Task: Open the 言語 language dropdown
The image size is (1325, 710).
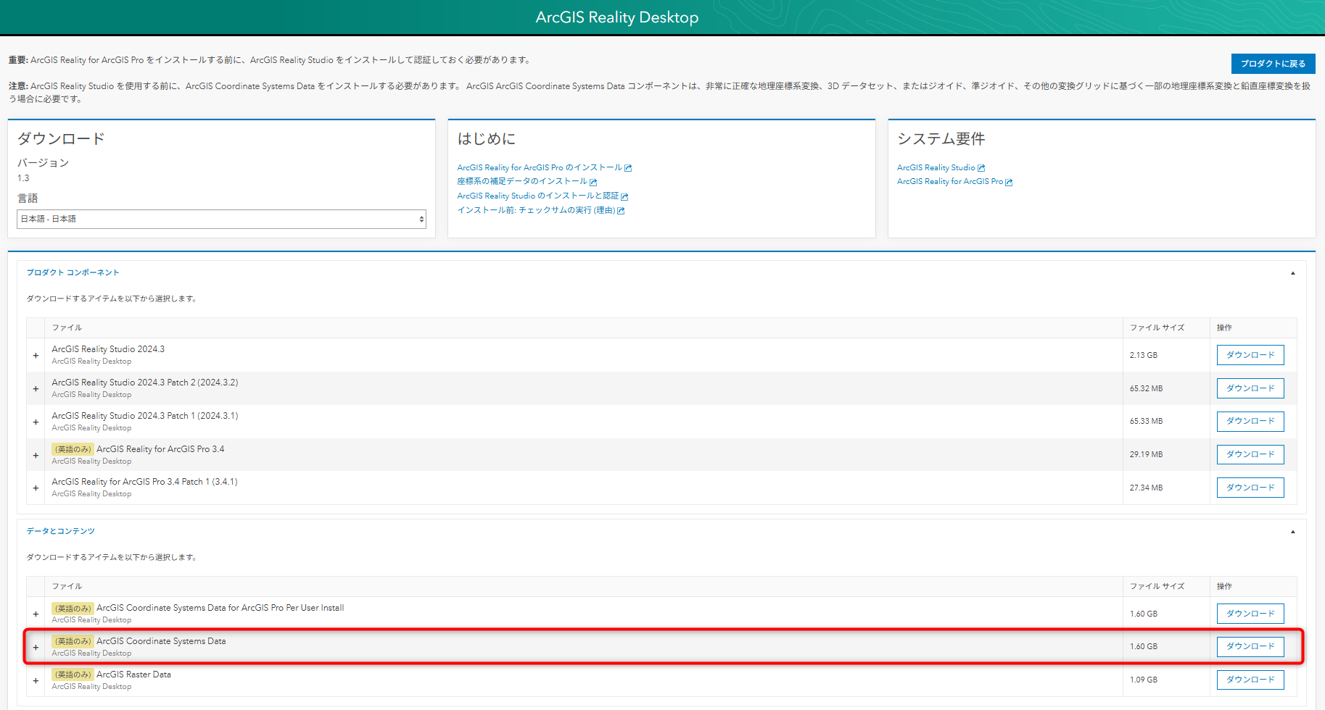Action: tap(221, 219)
